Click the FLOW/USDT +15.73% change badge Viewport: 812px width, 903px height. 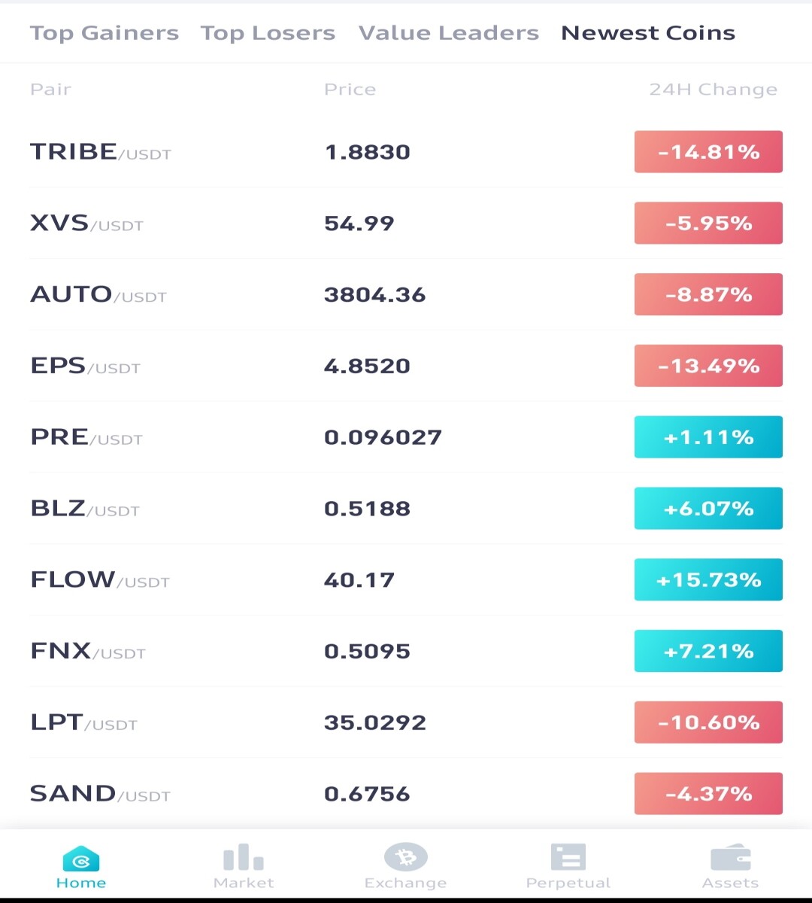pos(708,579)
